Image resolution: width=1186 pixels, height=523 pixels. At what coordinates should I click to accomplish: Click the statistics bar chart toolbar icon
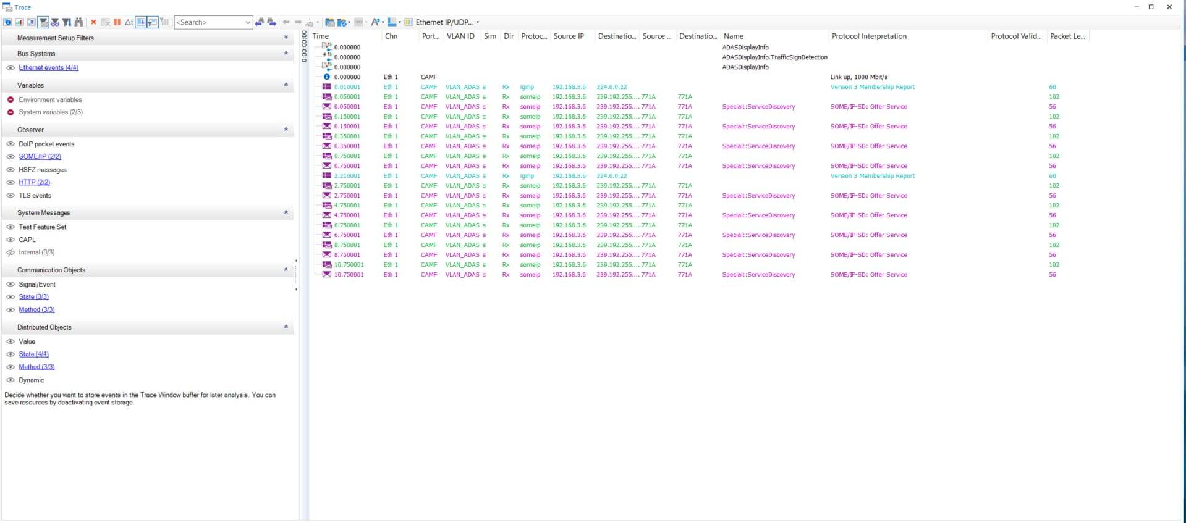pyautogui.click(x=19, y=22)
